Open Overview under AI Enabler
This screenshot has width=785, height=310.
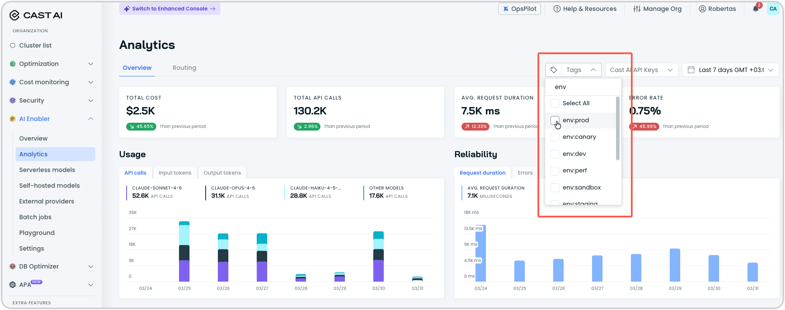pyautogui.click(x=33, y=138)
